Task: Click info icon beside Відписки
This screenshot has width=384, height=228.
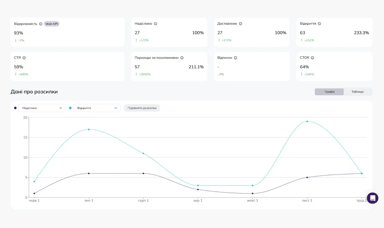Action: click(235, 58)
